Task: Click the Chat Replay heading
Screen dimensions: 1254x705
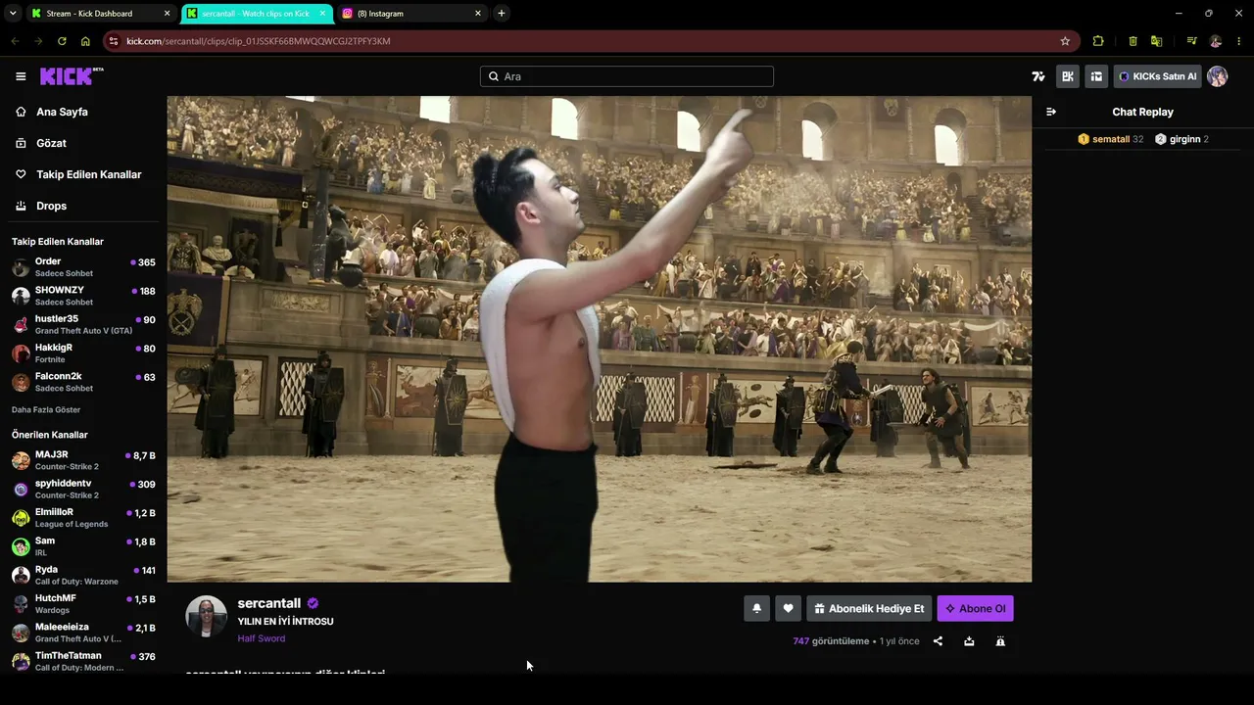Action: 1142,112
